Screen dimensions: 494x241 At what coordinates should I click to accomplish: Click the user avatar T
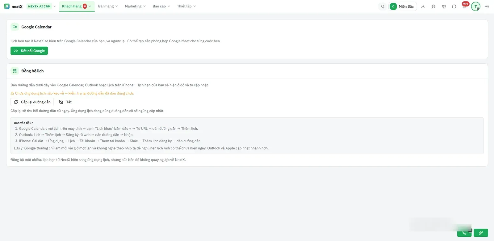click(475, 6)
